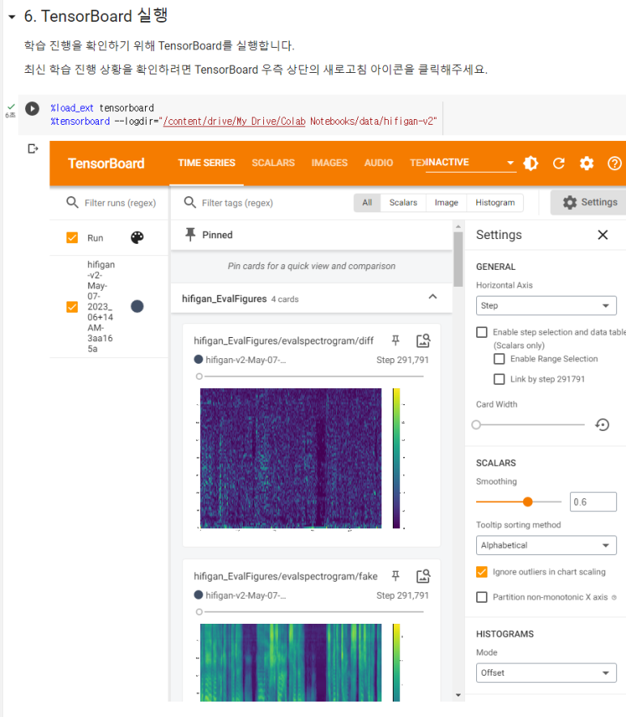Toggle the Run select-all checkbox
Image resolution: width=626 pixels, height=717 pixels.
click(72, 237)
